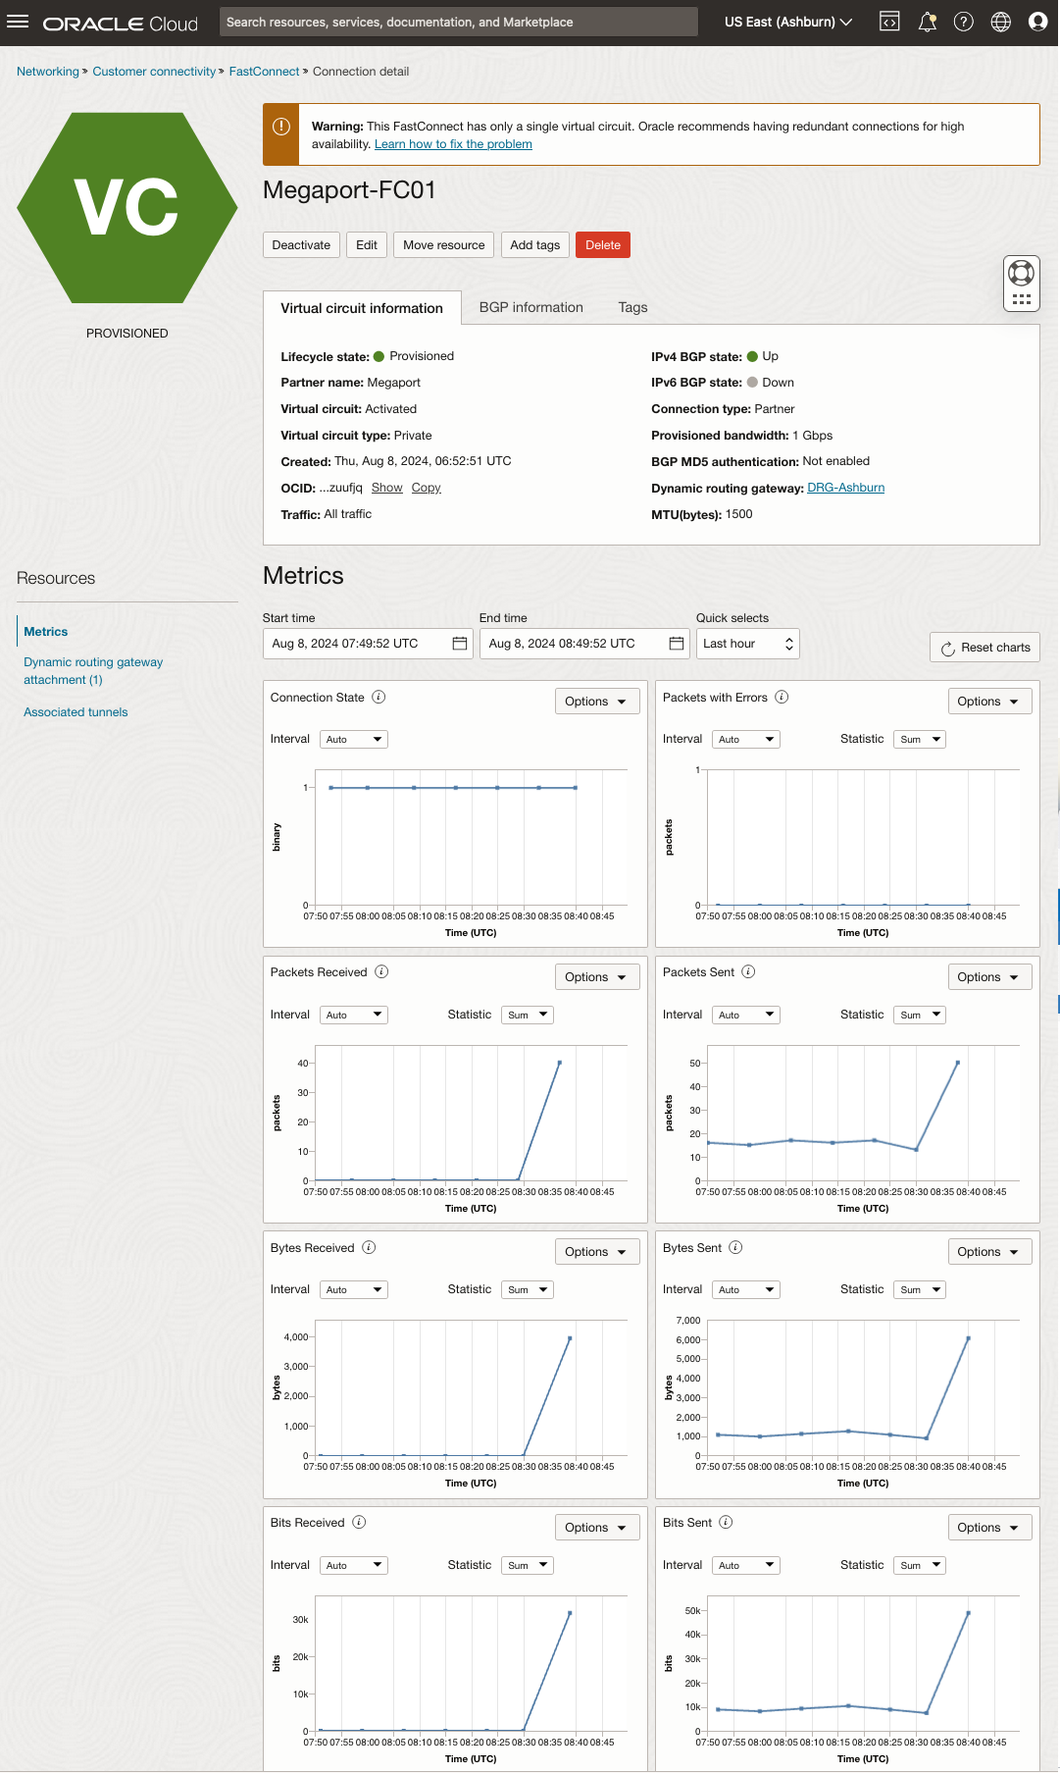The height and width of the screenshot is (1773, 1060).
Task: Click the End time calendar icon
Action: 676,644
